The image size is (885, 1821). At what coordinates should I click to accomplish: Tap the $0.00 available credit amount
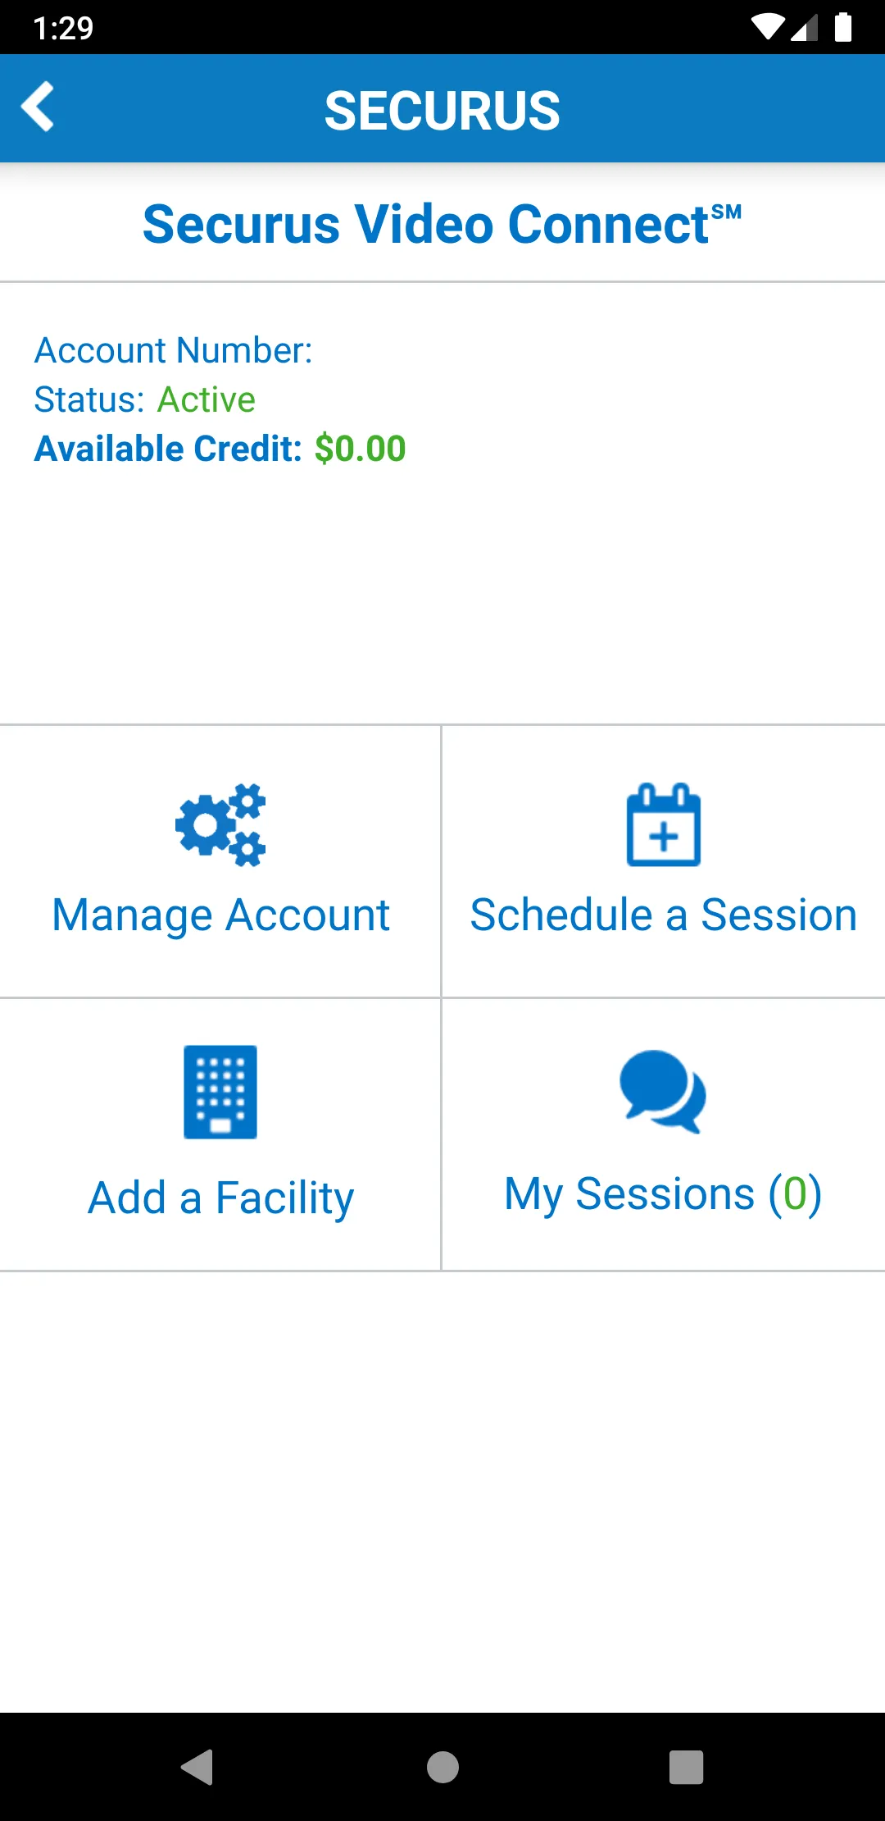pyautogui.click(x=361, y=449)
